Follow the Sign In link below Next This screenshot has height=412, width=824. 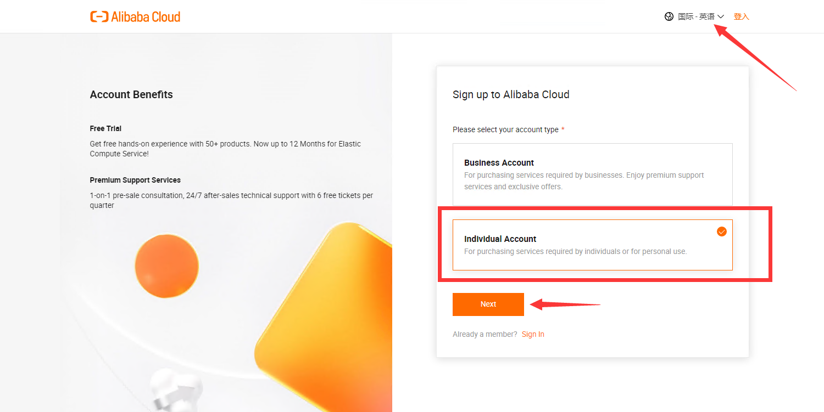(x=533, y=334)
